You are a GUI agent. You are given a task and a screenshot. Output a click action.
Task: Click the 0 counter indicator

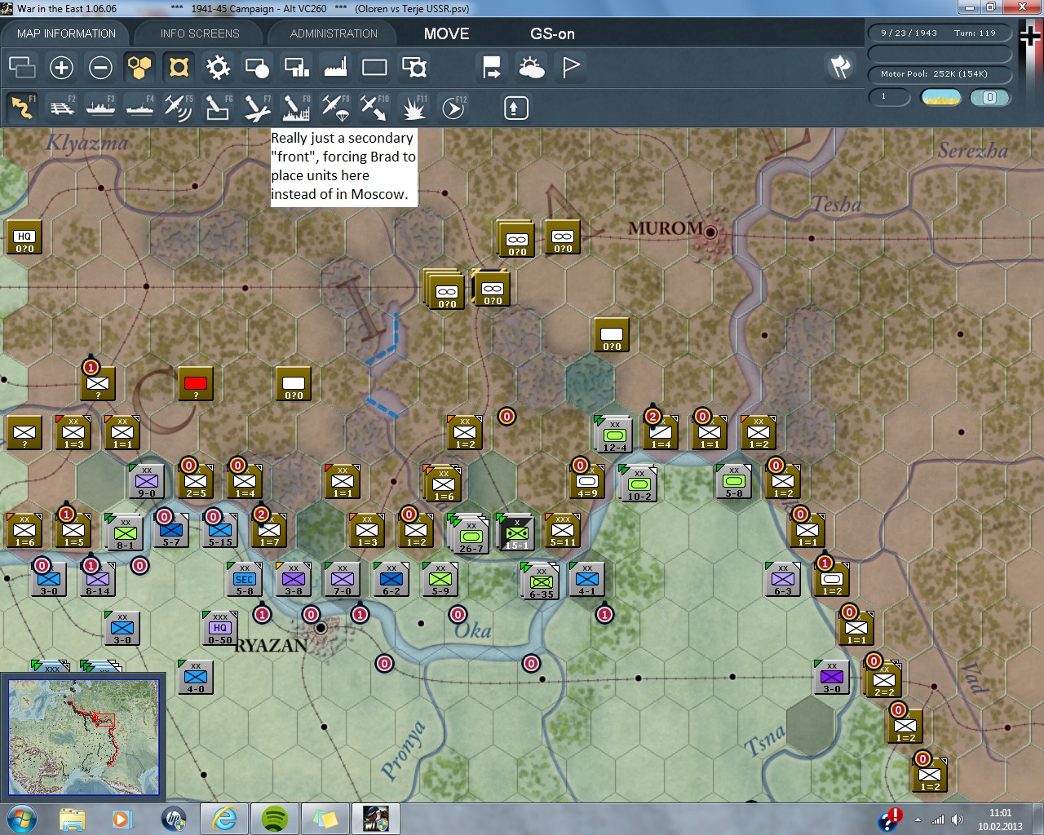pyautogui.click(x=990, y=97)
